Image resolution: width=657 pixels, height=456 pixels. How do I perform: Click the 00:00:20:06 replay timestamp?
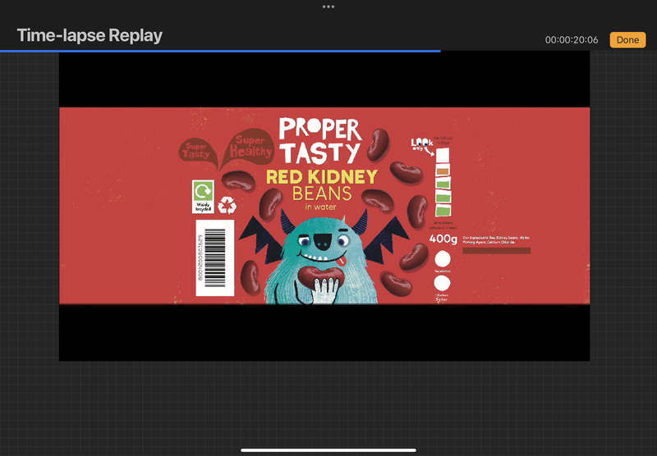572,40
